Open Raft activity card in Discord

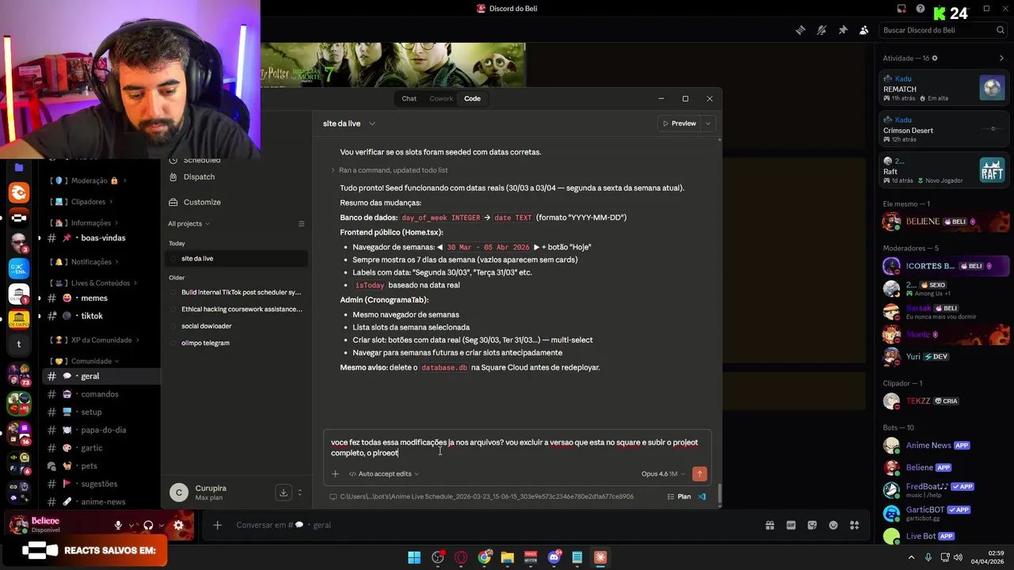coord(944,170)
